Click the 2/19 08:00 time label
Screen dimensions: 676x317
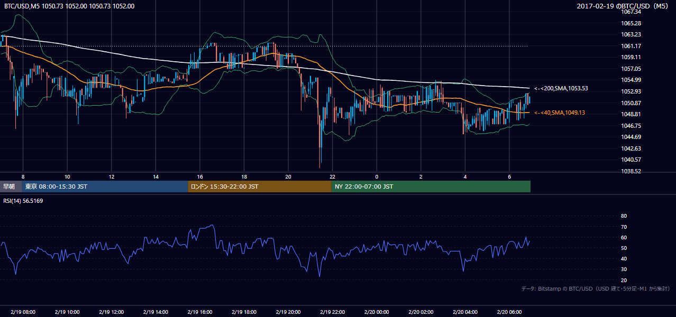(23, 312)
